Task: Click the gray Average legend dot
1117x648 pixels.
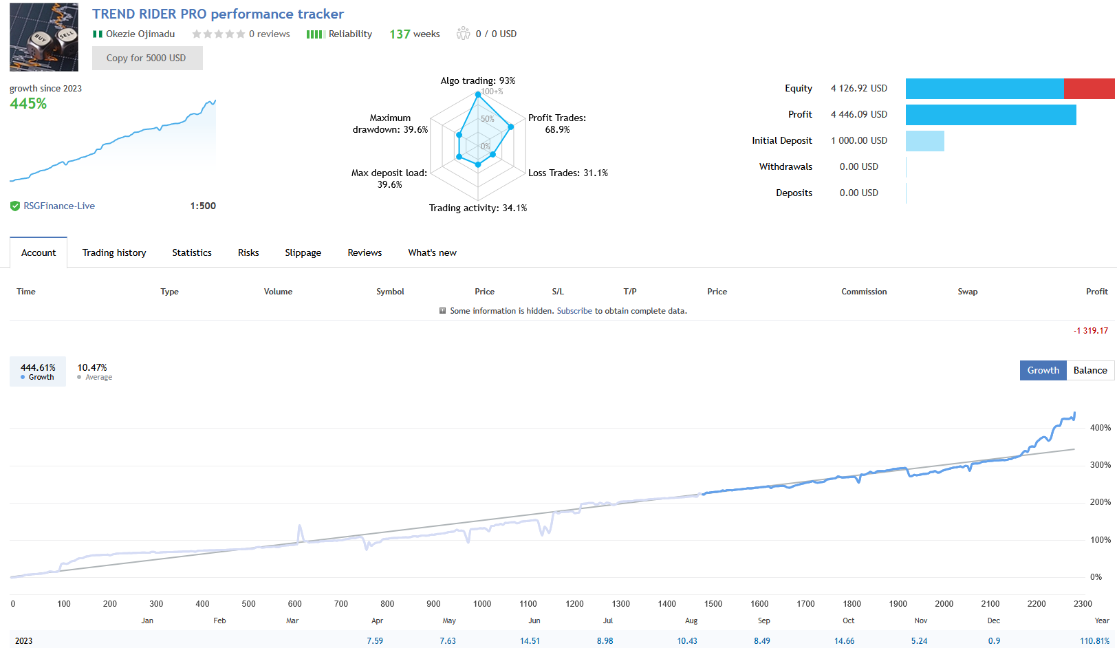Action: (78, 377)
